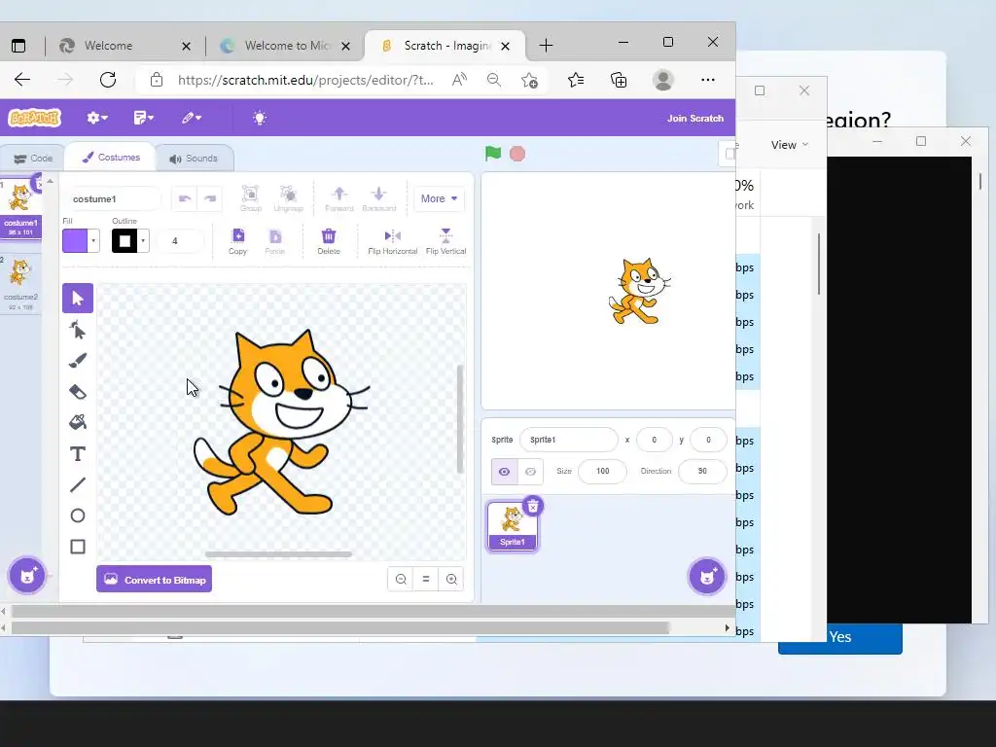Viewport: 996px width, 747px height.
Task: Open a new browser tab
Action: coord(546,46)
